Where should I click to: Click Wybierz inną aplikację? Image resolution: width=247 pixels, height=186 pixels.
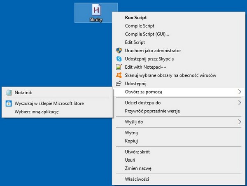click(x=37, y=112)
